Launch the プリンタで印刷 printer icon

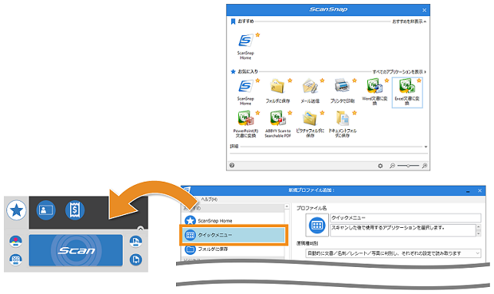[342, 91]
